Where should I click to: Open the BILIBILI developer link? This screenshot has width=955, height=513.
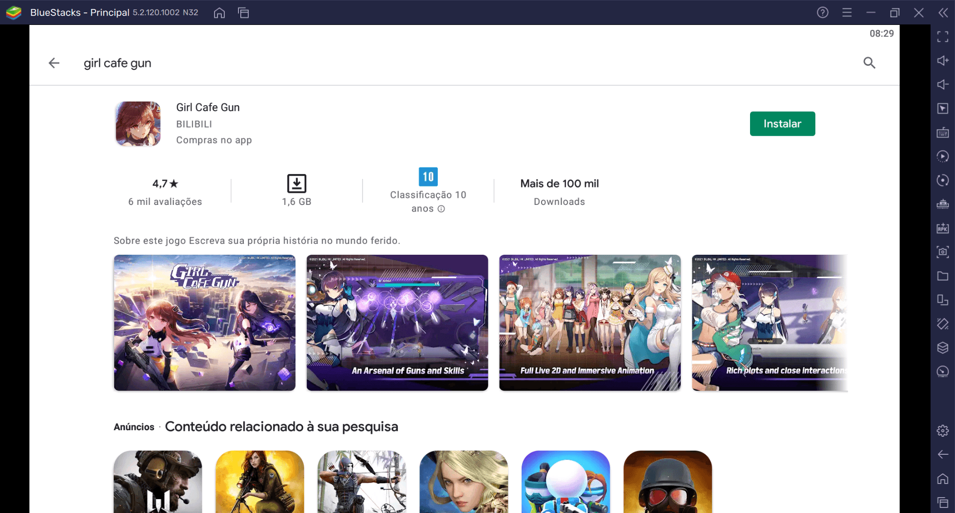[194, 124]
